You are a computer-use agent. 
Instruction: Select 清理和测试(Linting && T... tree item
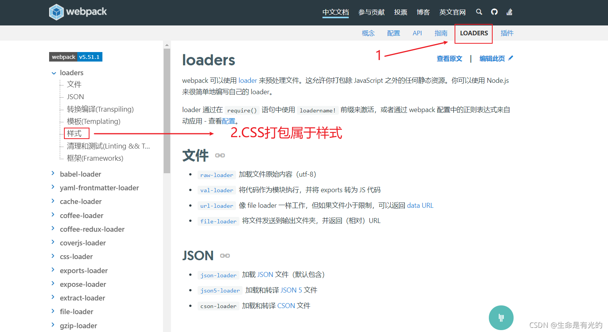click(109, 146)
